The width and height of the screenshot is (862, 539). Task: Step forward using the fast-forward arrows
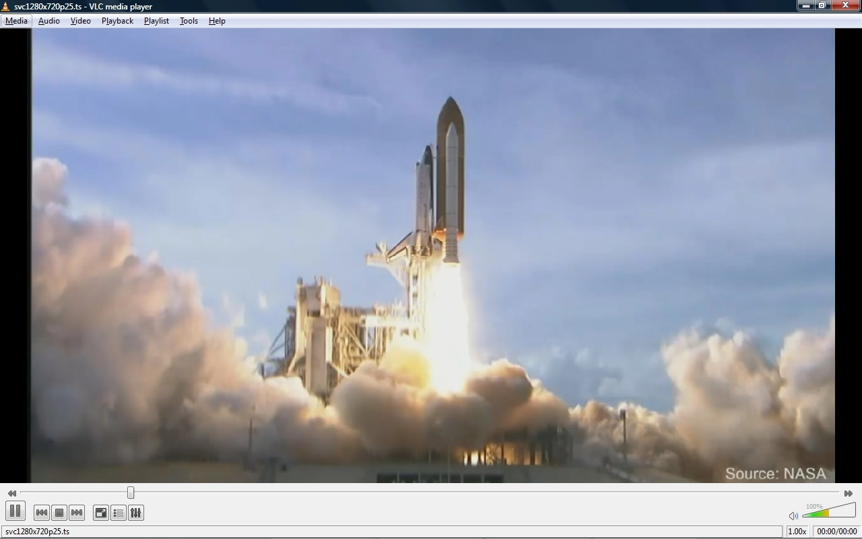coord(849,493)
